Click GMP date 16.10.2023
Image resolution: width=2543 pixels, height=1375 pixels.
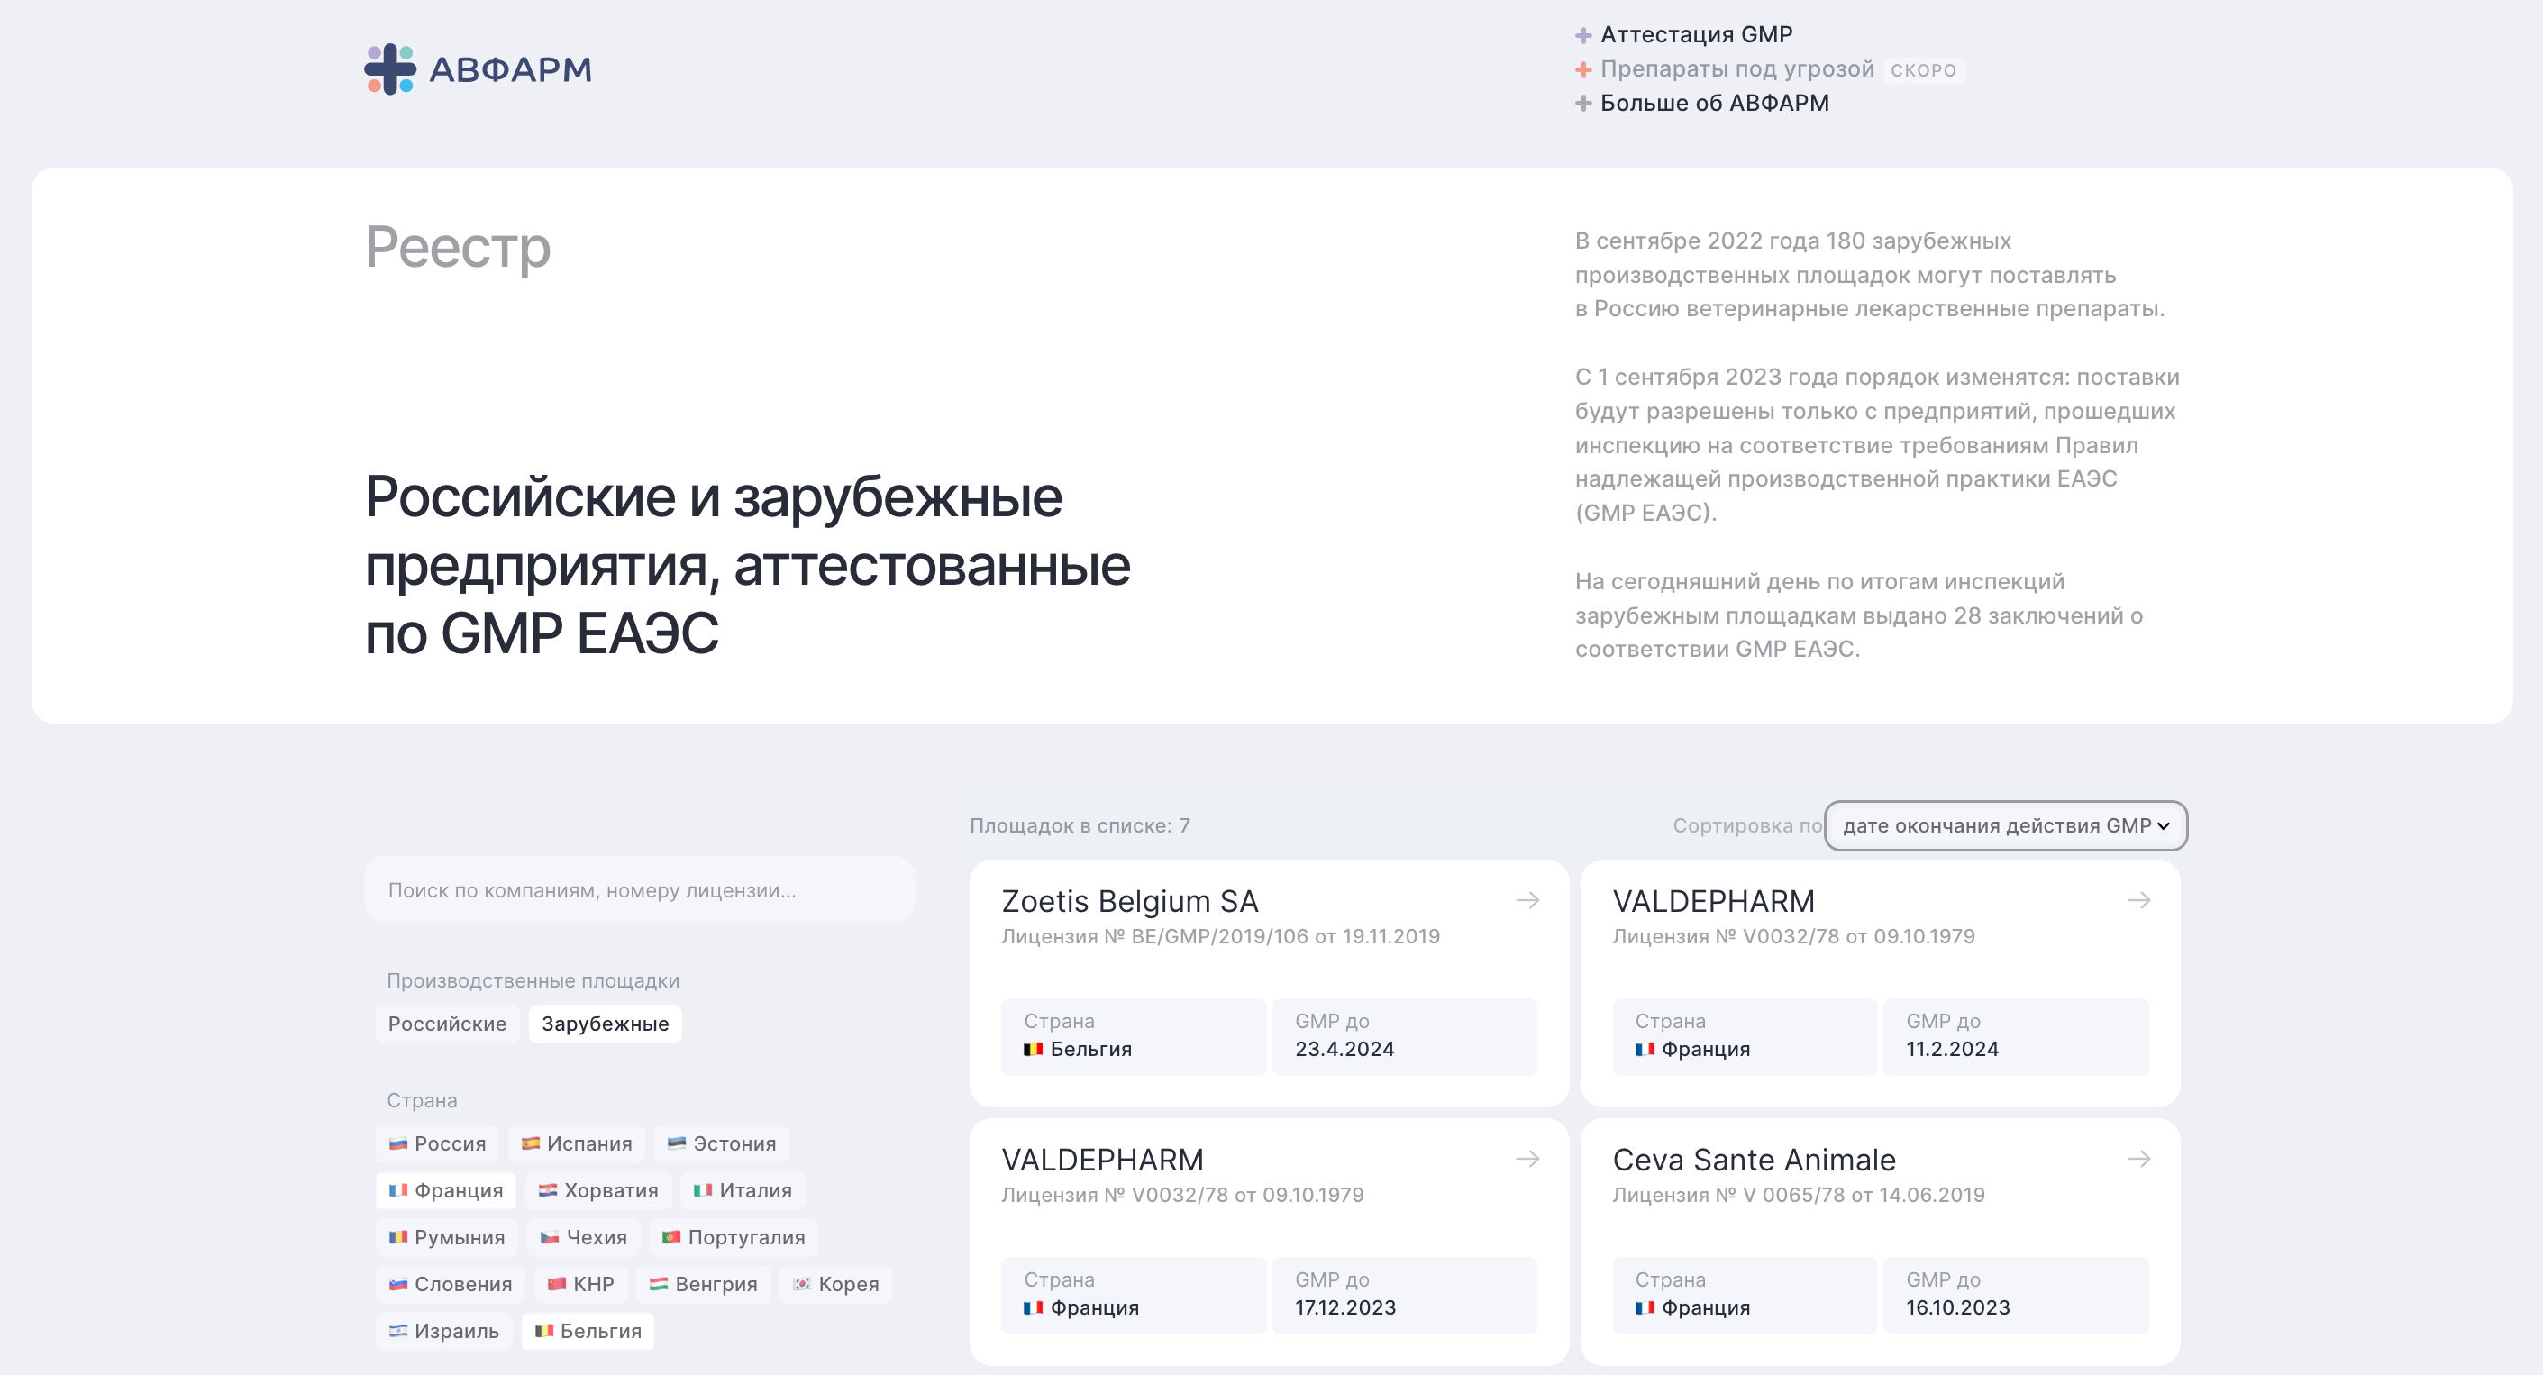tap(1957, 1308)
